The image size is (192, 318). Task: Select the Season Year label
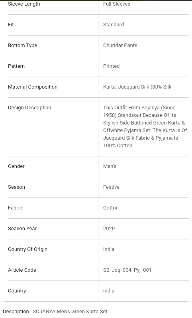(x=22, y=229)
